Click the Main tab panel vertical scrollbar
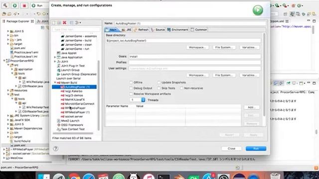319x179 pixels. 264,75
